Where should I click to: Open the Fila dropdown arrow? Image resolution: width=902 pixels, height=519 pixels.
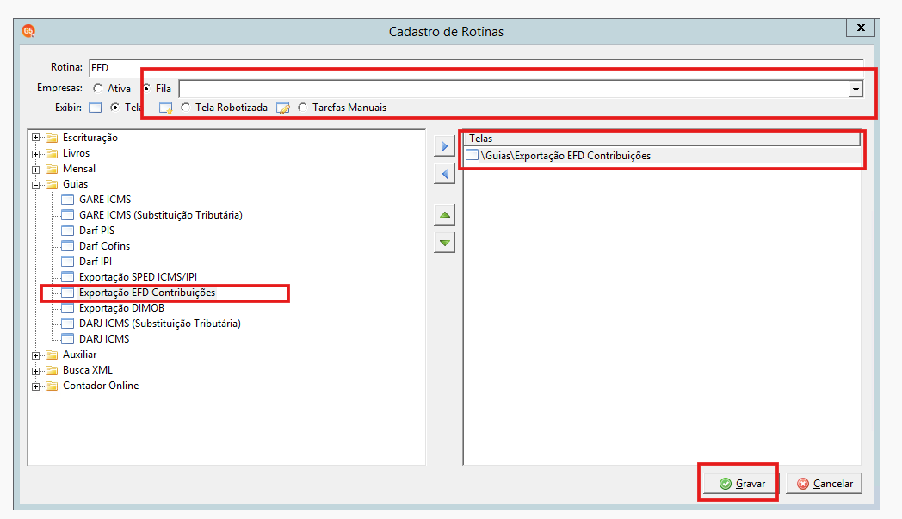[856, 90]
